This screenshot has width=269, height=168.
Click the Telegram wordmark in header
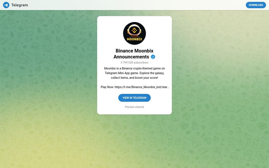click(x=20, y=5)
